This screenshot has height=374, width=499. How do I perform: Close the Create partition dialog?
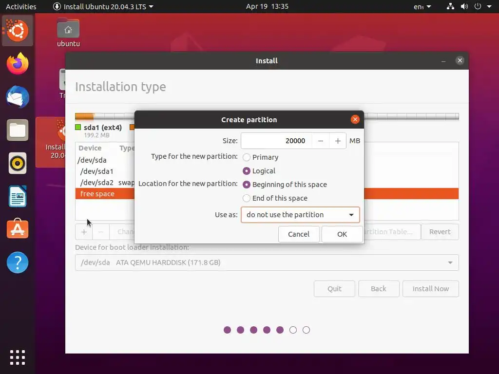click(x=355, y=120)
